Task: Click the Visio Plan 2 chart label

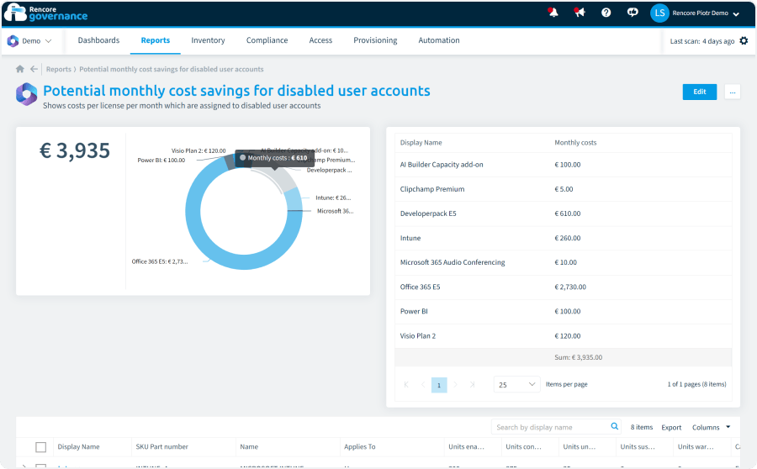Action: click(x=199, y=150)
